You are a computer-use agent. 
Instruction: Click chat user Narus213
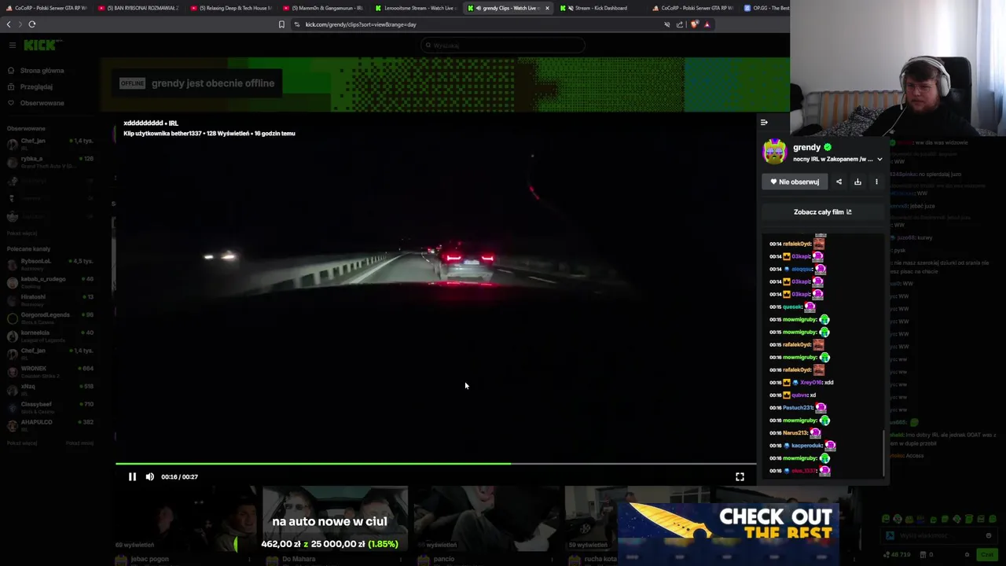tap(795, 432)
